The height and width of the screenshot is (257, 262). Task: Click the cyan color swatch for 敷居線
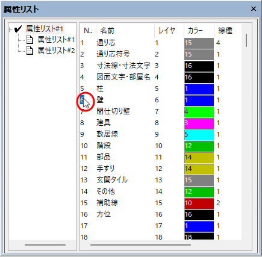[199, 135]
